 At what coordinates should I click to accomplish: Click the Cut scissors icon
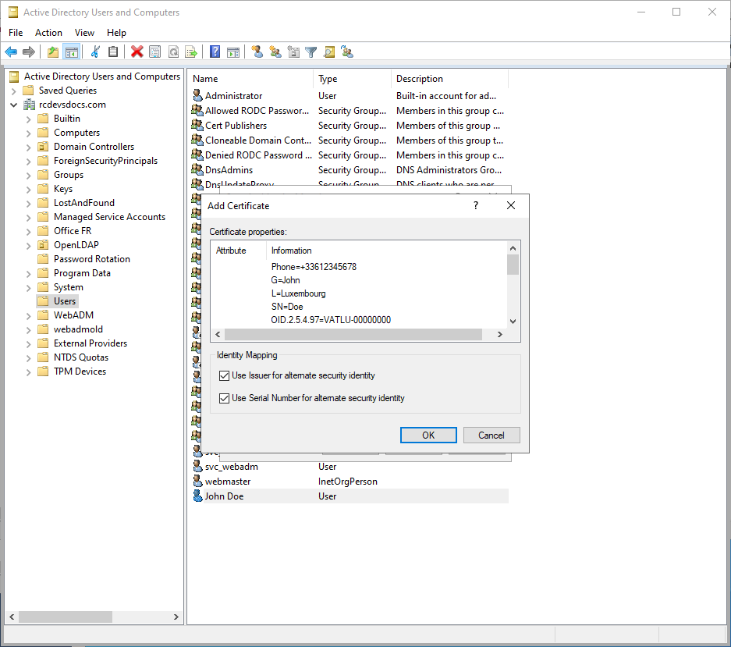[x=95, y=52]
